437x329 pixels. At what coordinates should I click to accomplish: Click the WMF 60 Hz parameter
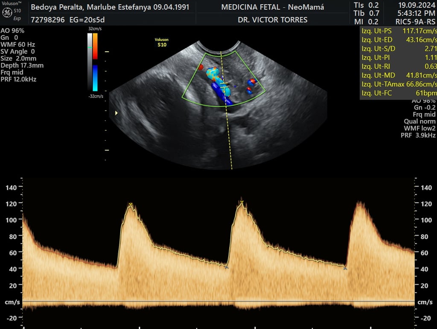pos(18,44)
